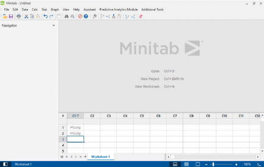The height and width of the screenshot is (167, 264).
Task: Click the first graph brush tool icon
Action: point(127,16)
